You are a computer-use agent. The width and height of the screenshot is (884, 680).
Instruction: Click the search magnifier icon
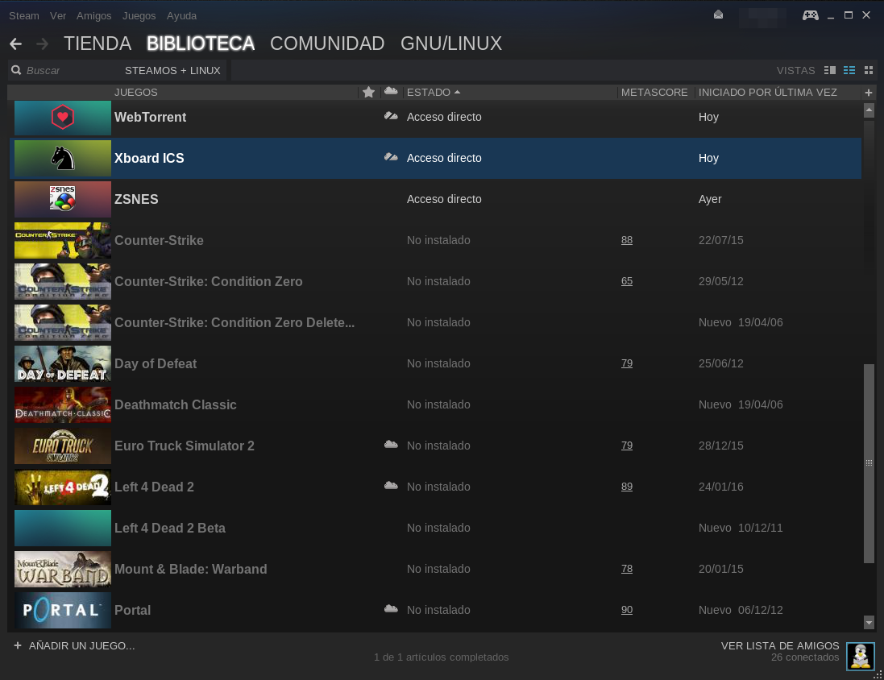[x=16, y=70]
